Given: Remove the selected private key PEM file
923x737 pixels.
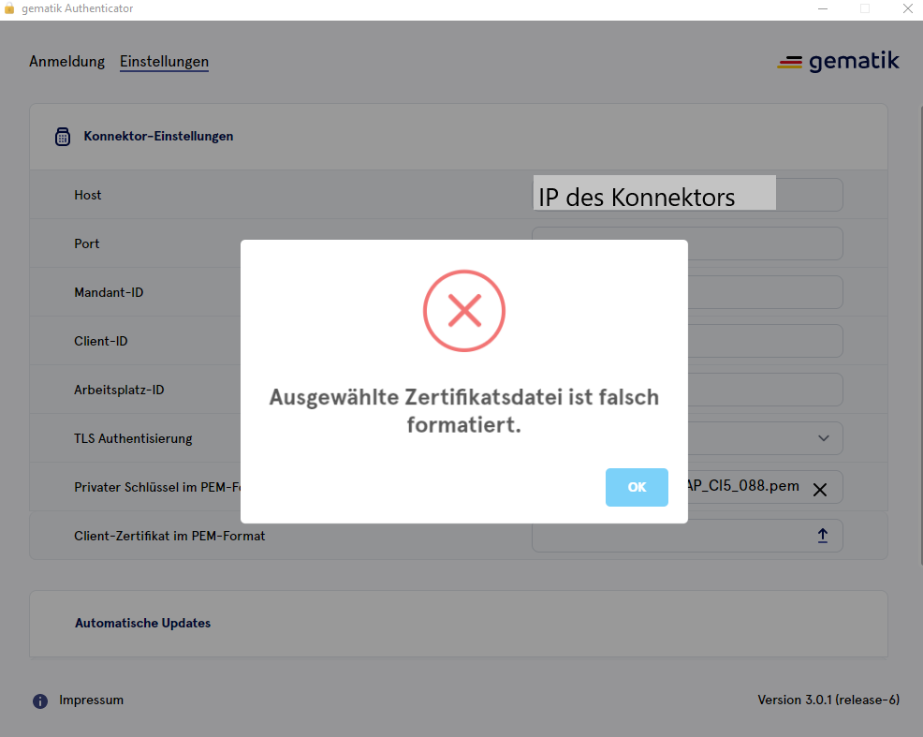Looking at the screenshot, I should point(820,489).
